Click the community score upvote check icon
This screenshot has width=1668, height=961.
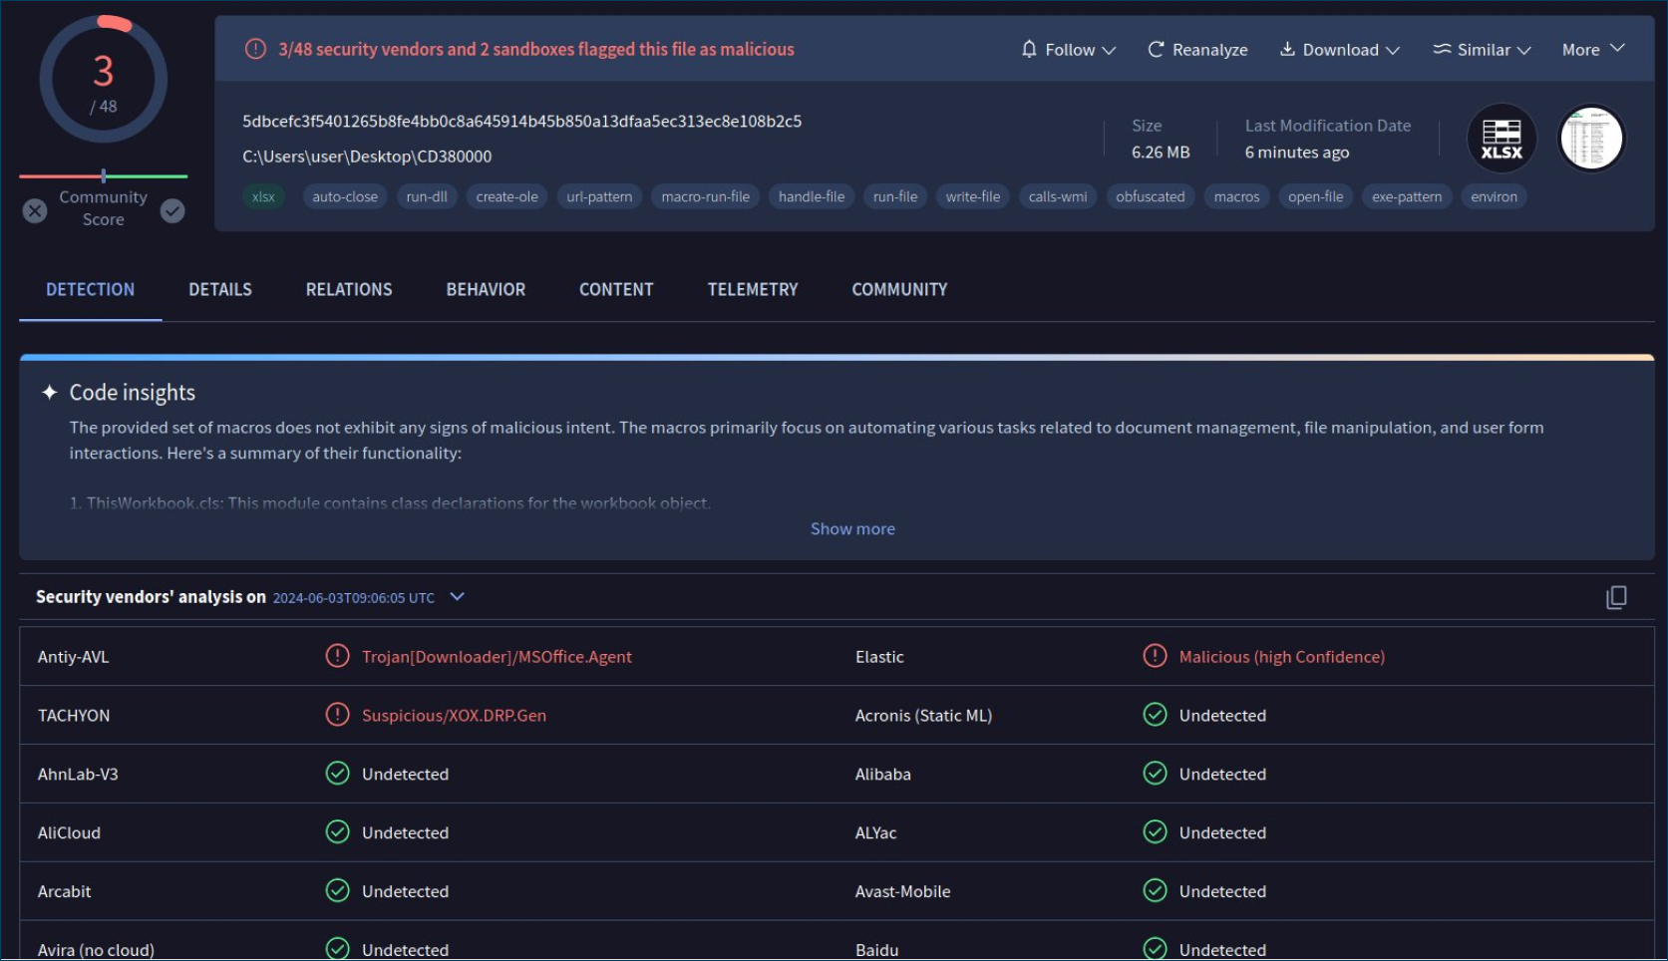click(x=172, y=210)
